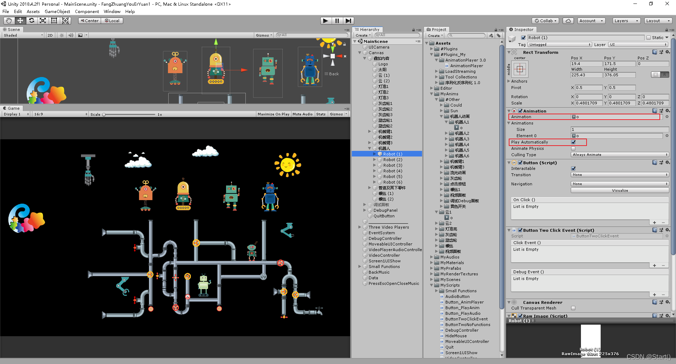Image resolution: width=676 pixels, height=364 pixels.
Task: Uncheck Play Automatically
Action: (573, 142)
